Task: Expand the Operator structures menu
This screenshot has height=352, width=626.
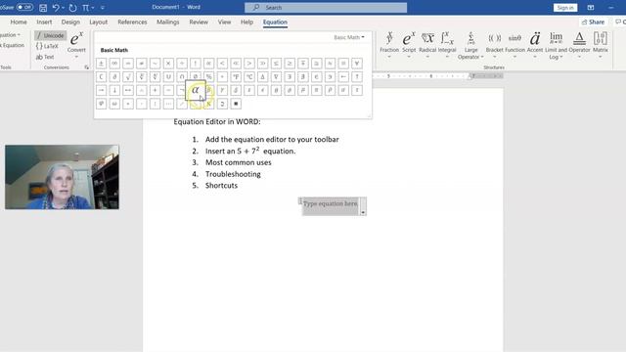Action: coord(579,45)
